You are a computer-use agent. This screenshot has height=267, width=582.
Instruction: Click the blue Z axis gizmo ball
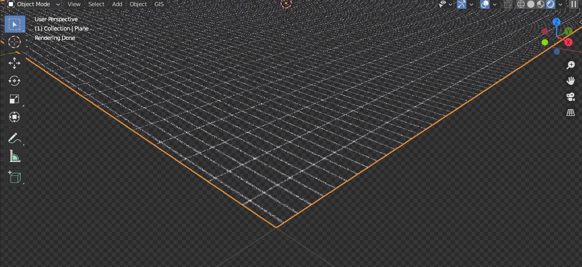click(x=556, y=22)
